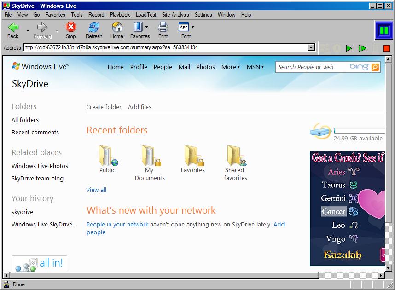The width and height of the screenshot is (395, 290).
Task: Click the vertical scrollbar down arrow
Action: [x=388, y=268]
